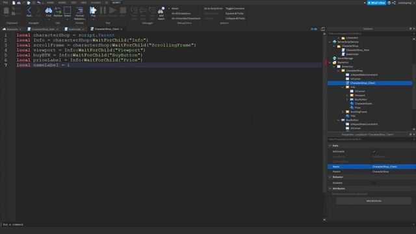The height and width of the screenshot is (234, 416).
Task: Switch to the MODEL ribbon tab
Action: 62,3
